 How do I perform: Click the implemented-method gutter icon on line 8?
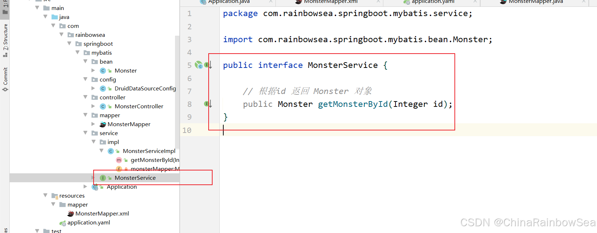[x=207, y=104]
